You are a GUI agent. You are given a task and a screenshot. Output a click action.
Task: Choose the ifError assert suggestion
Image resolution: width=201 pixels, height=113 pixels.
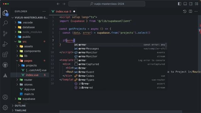[x=120, y=84]
